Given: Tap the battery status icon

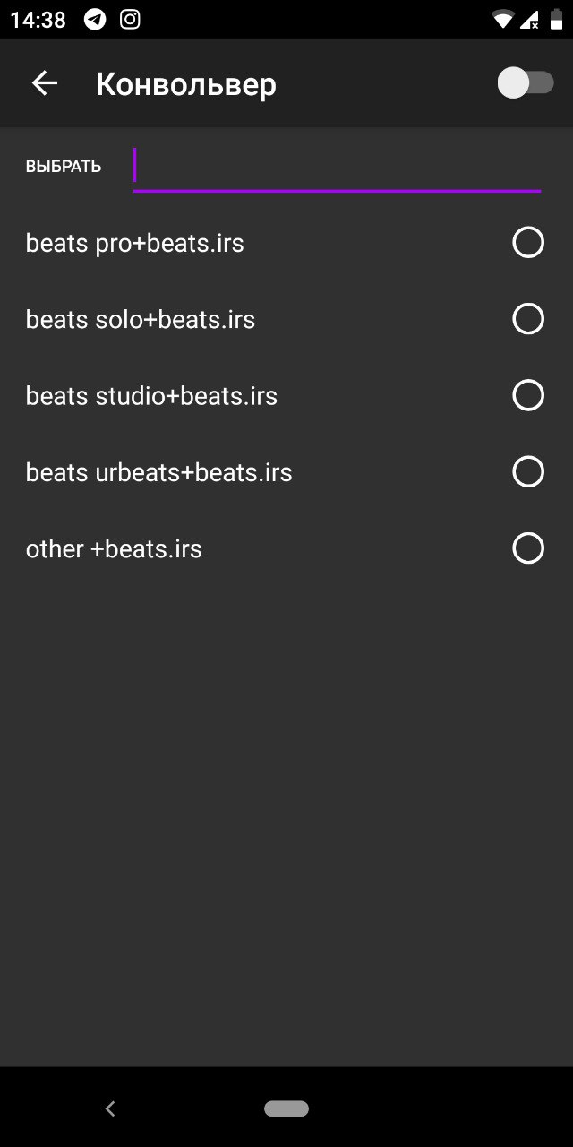Looking at the screenshot, I should click(x=556, y=19).
